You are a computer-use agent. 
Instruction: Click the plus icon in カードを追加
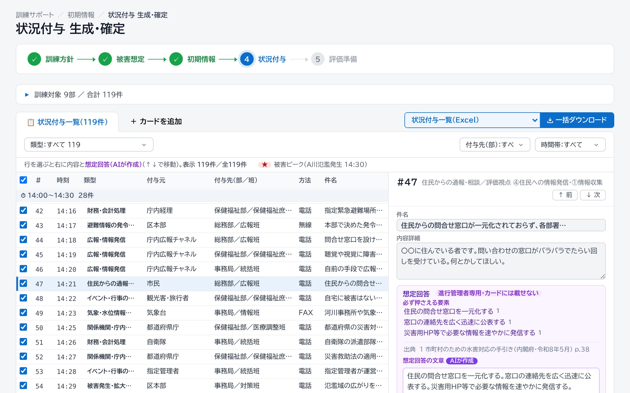(x=134, y=121)
